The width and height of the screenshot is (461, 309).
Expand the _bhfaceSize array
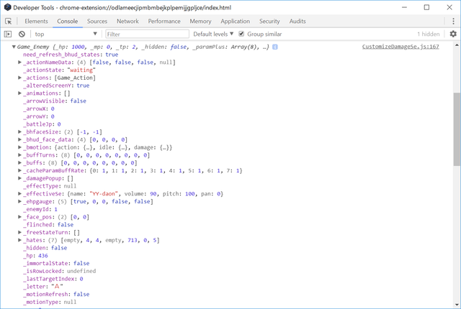coord(19,132)
